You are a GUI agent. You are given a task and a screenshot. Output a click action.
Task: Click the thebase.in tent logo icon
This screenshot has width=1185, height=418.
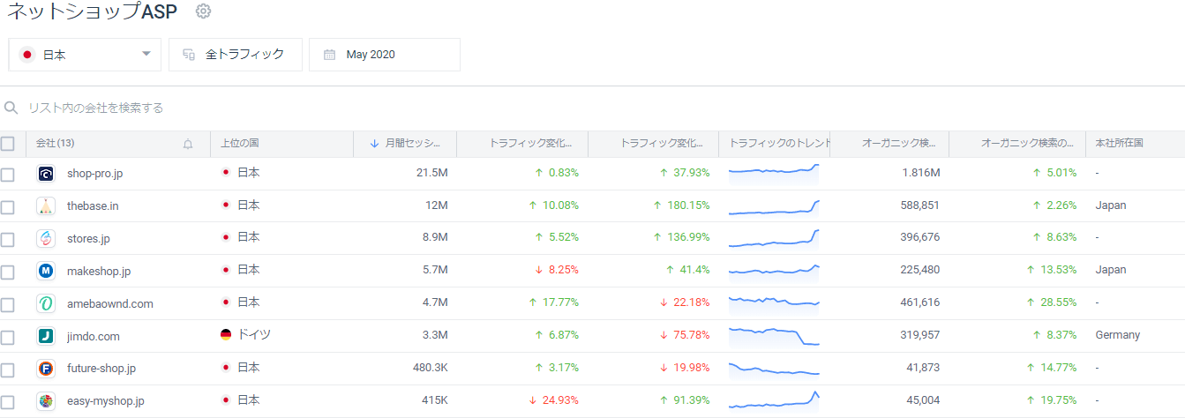click(x=47, y=206)
